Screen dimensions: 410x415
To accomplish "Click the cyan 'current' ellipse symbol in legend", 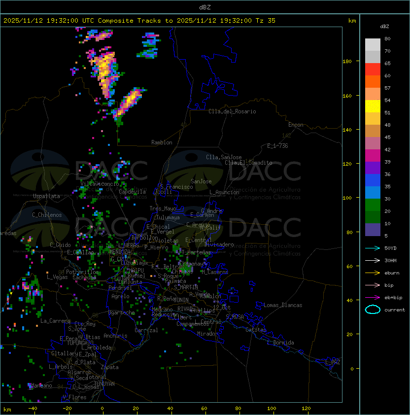I will pos(373,310).
